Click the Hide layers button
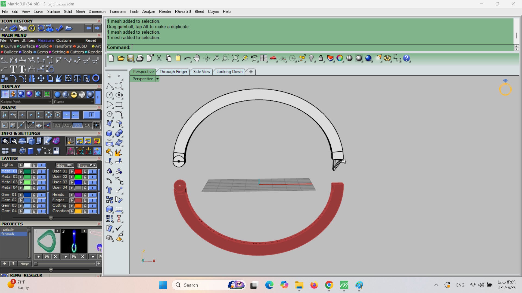 point(64,165)
